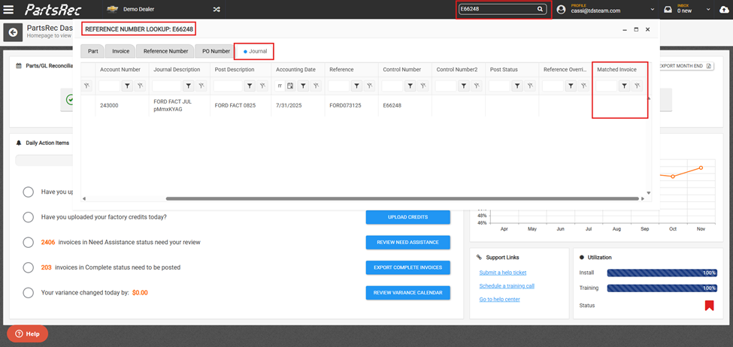The image size is (733, 347).
Task: Clear filter on Accounting Date column
Action: click(317, 86)
